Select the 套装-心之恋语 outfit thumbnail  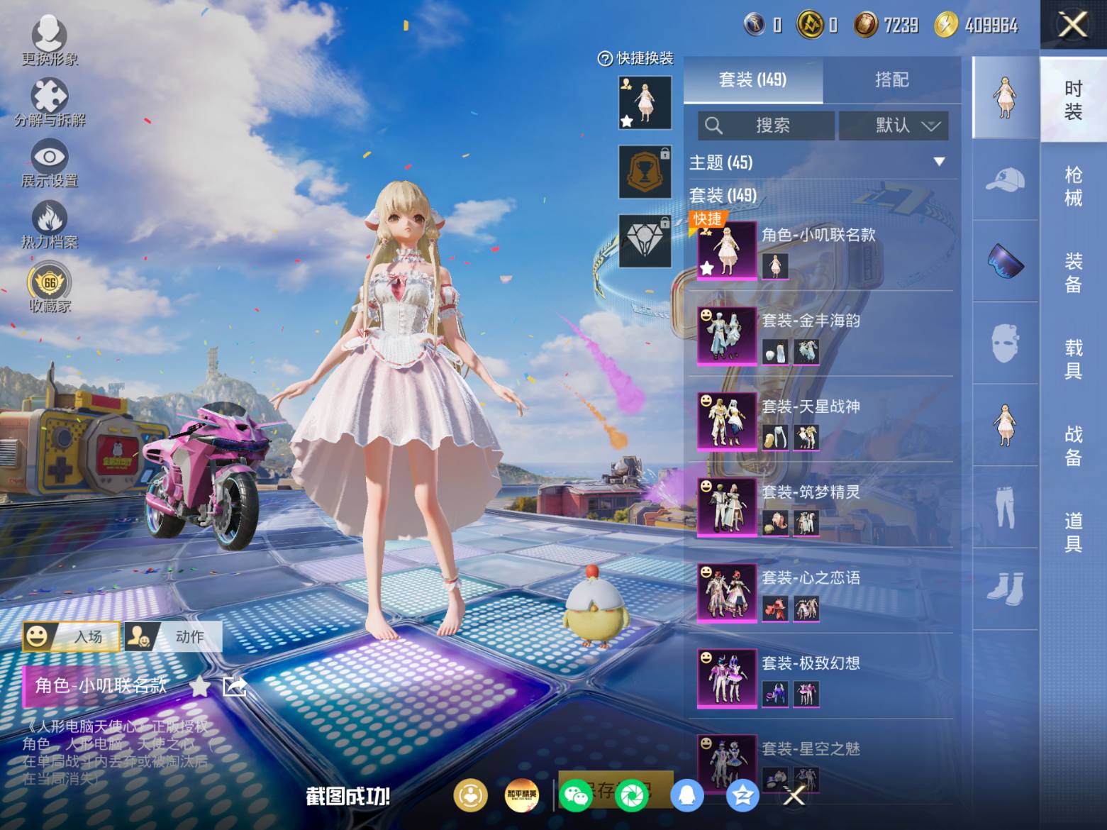(727, 593)
